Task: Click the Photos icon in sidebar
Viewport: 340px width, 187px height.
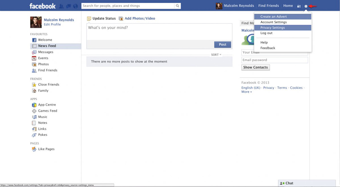Action: [x=34, y=64]
